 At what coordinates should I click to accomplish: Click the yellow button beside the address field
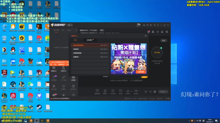(x=145, y=77)
